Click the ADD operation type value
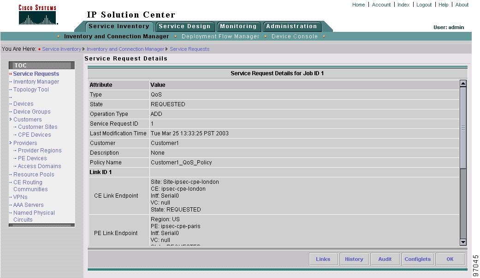480x278 pixels. pos(156,114)
